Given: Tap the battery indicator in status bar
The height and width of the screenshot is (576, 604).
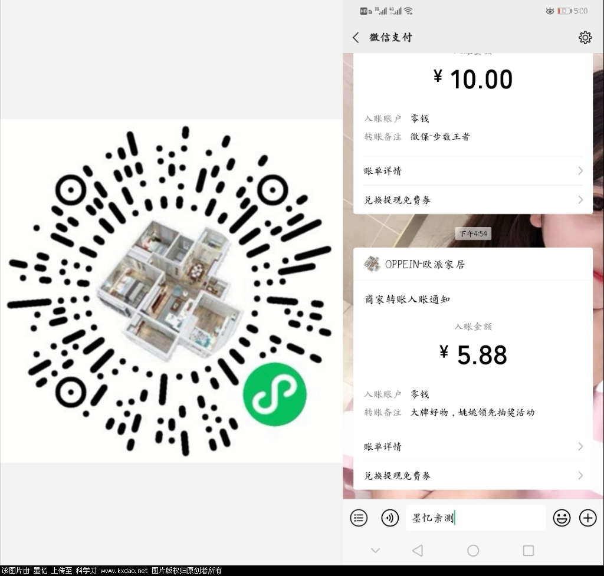Looking at the screenshot, I should click(564, 11).
